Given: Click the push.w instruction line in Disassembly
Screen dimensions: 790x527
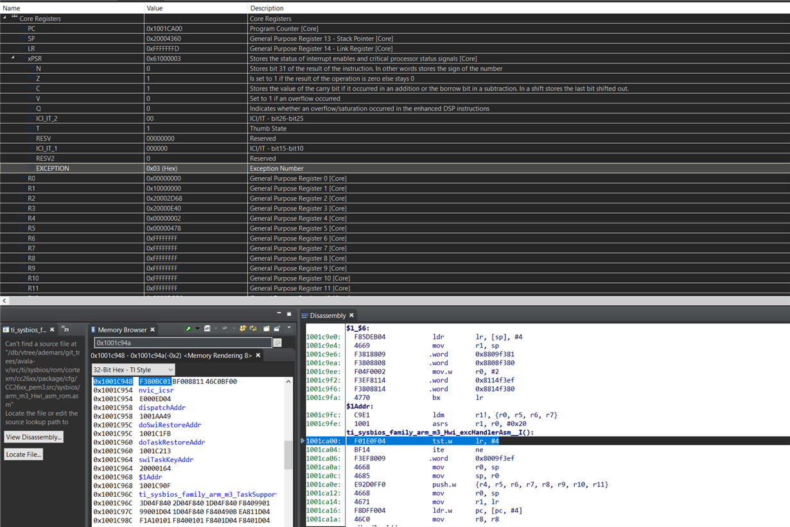Looking at the screenshot, I should (457, 485).
